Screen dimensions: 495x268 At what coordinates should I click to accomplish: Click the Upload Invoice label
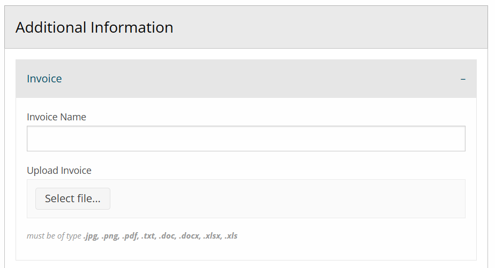(59, 171)
